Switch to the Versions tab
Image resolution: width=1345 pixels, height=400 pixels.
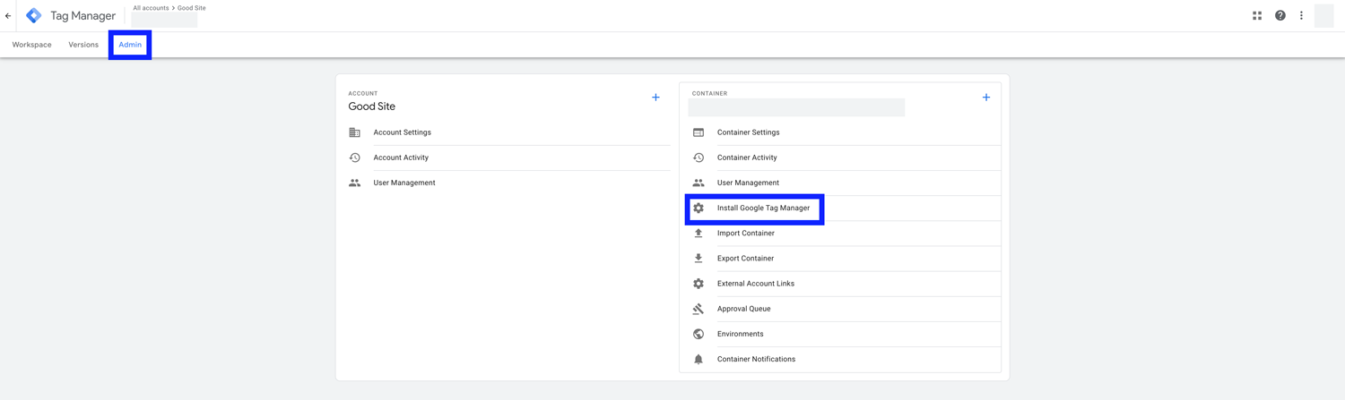tap(83, 45)
